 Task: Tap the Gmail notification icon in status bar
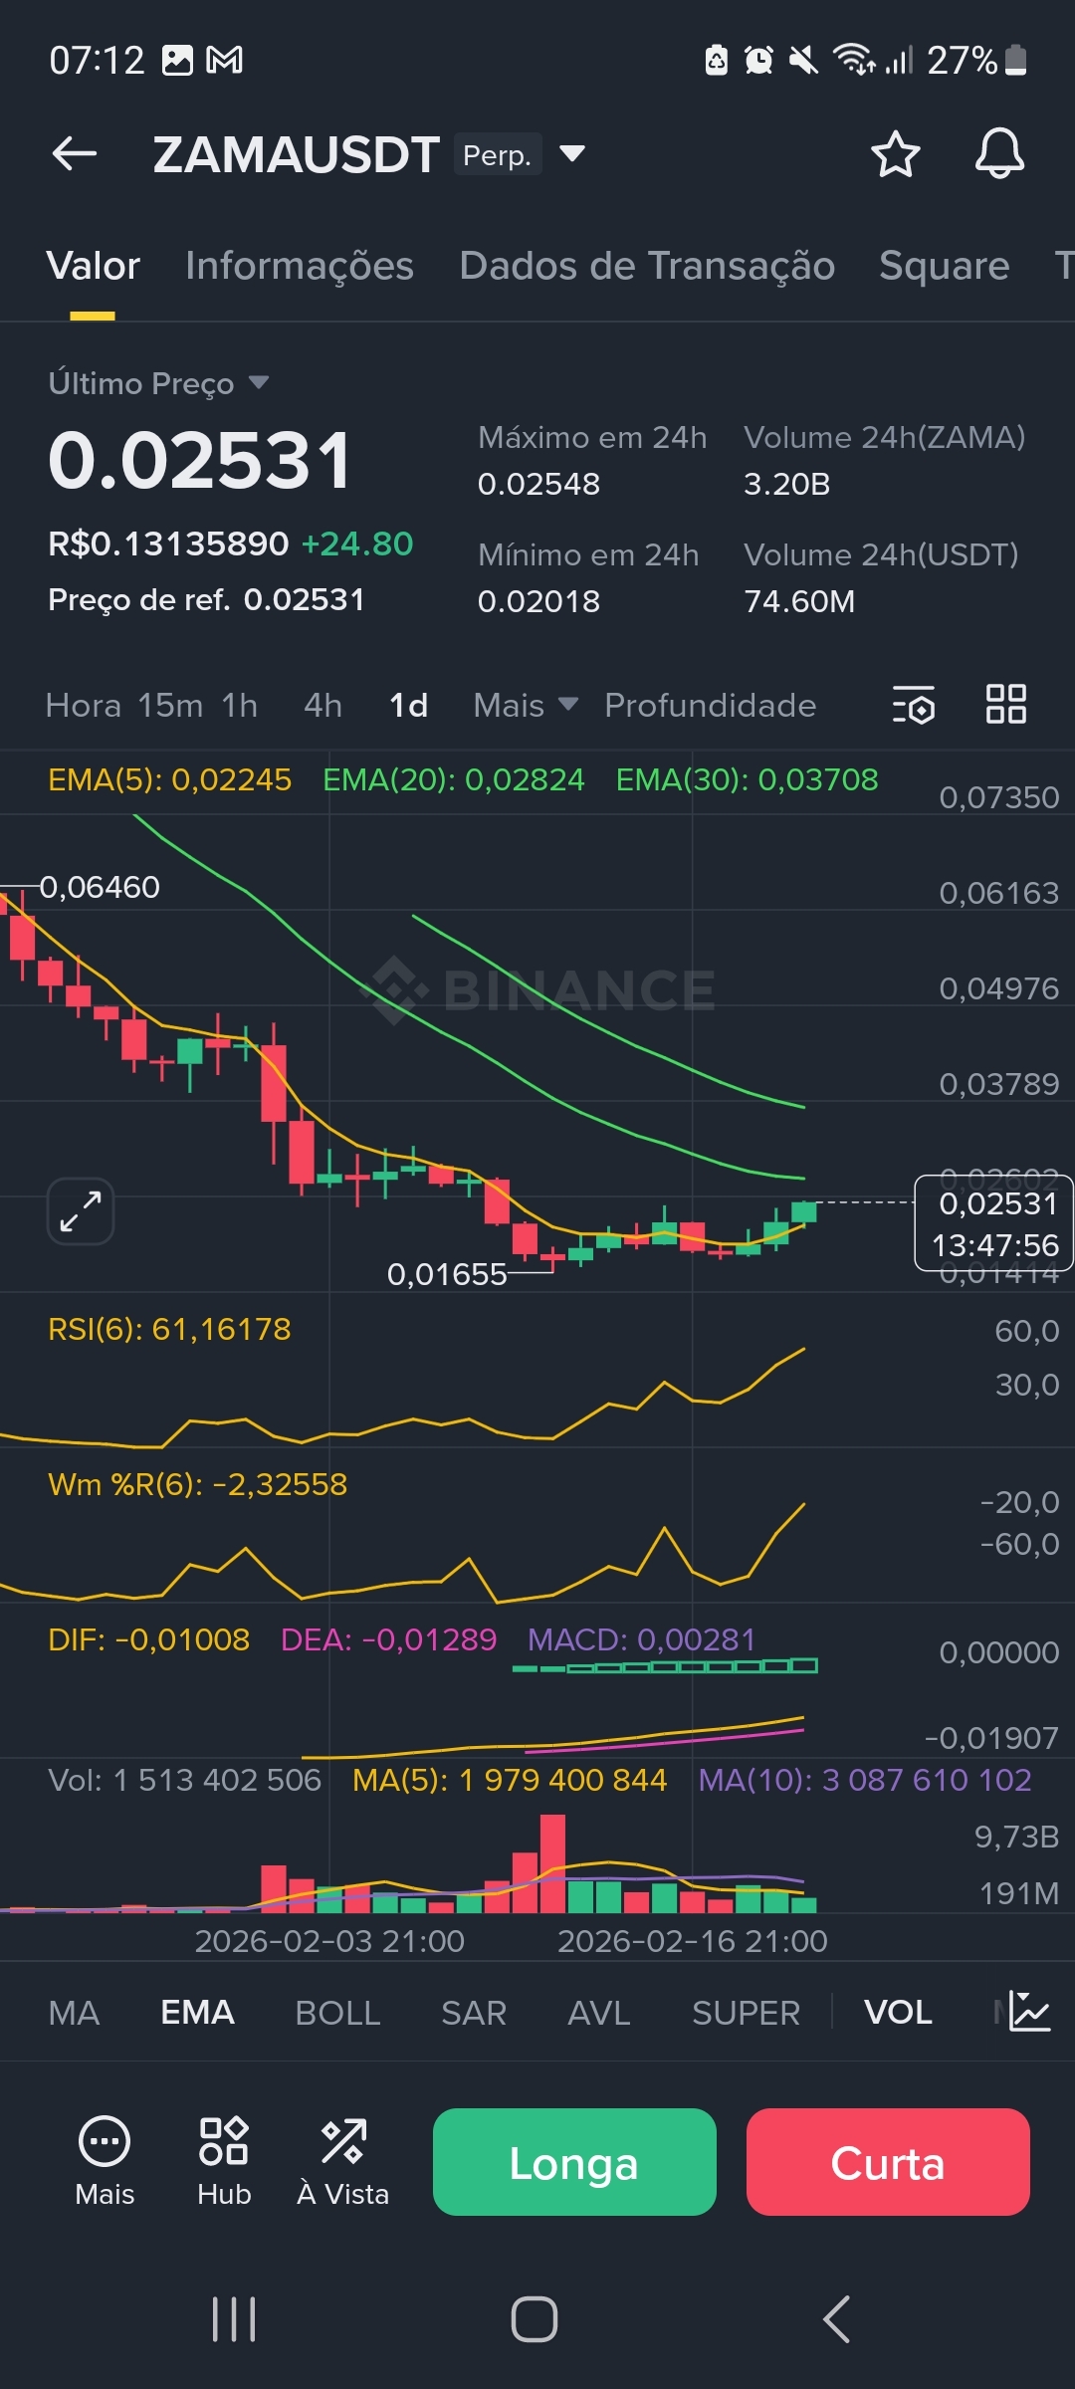tap(224, 61)
